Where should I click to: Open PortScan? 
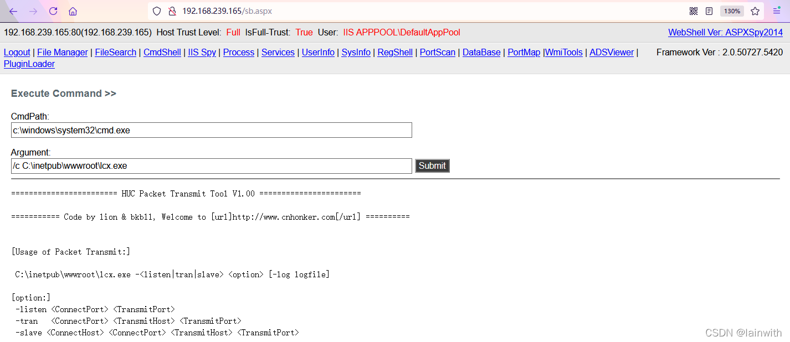438,53
